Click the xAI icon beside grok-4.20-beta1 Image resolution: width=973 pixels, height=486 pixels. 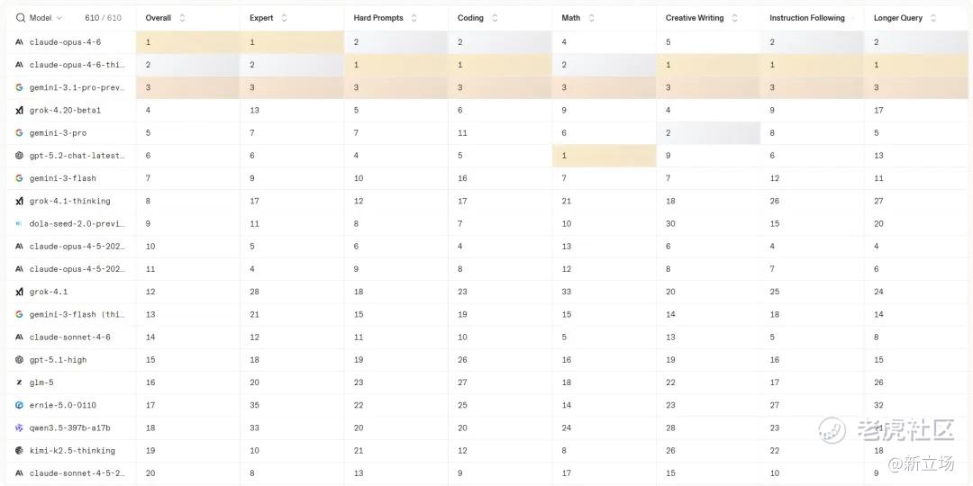pyautogui.click(x=19, y=111)
